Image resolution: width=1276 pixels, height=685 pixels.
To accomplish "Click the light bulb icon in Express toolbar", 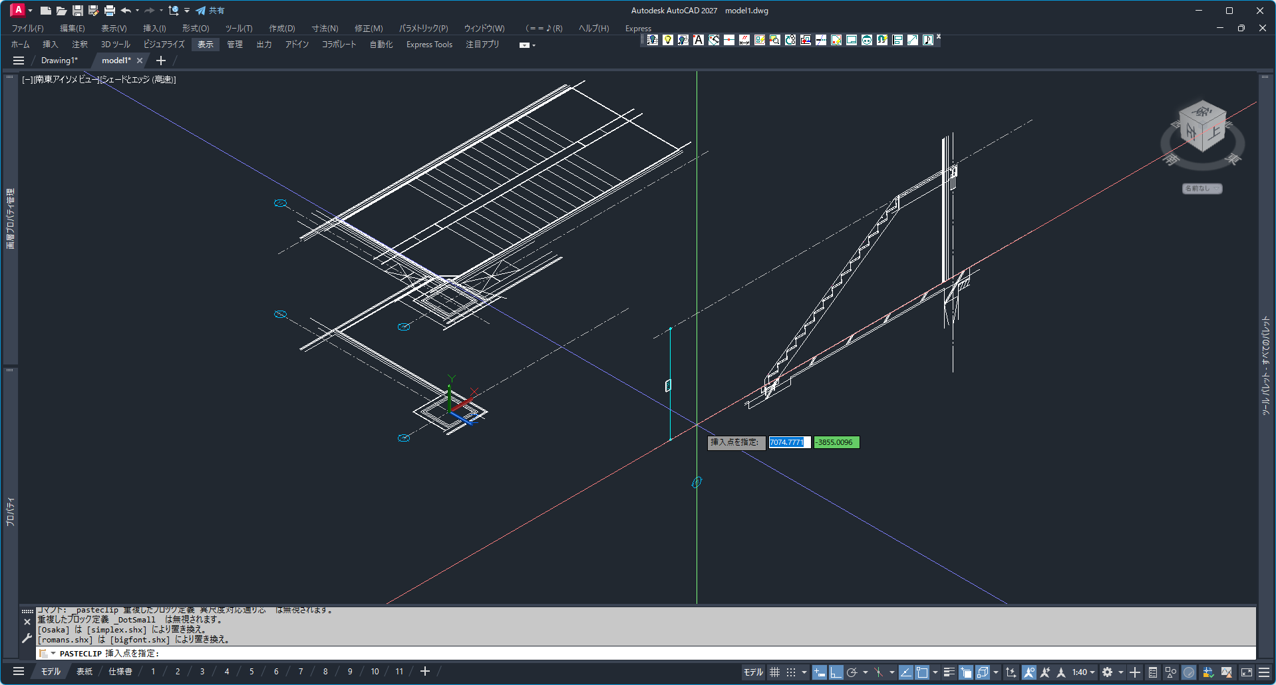I will pyautogui.click(x=667, y=40).
